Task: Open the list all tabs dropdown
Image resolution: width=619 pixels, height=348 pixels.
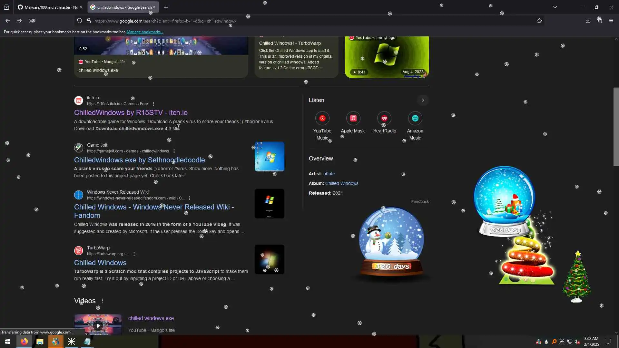Action: point(555,7)
